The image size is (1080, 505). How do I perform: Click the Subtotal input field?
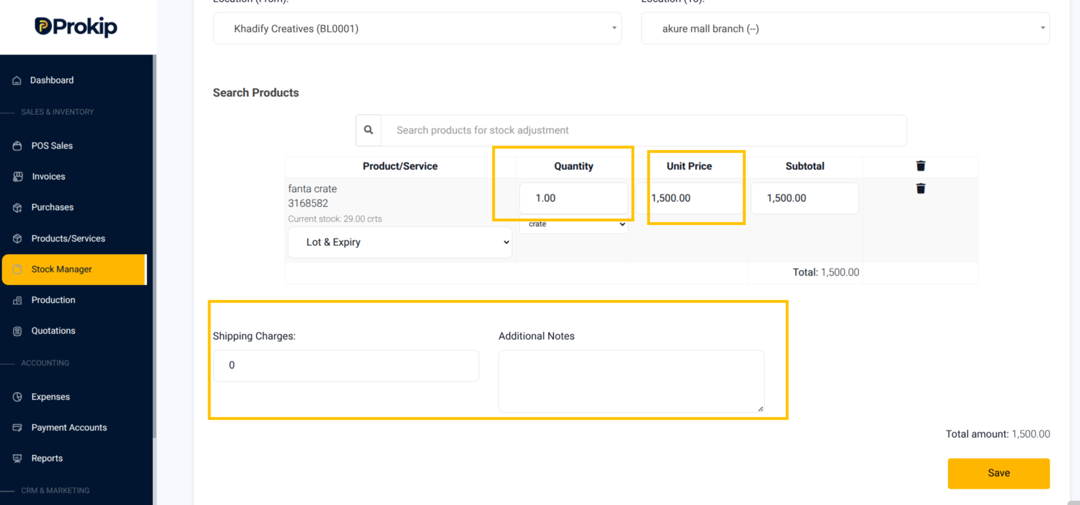(804, 198)
